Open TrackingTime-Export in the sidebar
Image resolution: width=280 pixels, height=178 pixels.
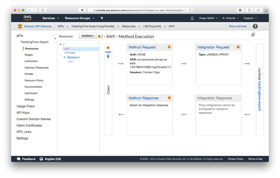pos(34,42)
